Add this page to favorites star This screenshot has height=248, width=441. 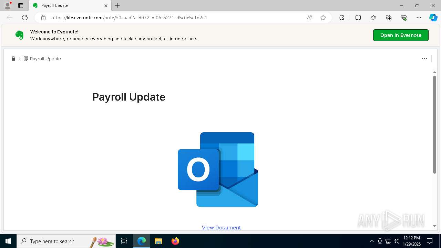(x=323, y=18)
